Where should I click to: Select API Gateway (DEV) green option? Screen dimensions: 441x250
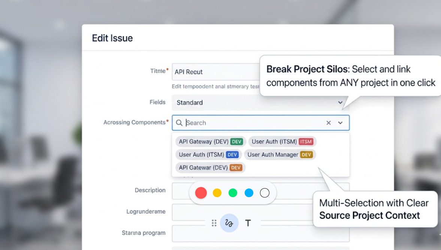pos(211,142)
